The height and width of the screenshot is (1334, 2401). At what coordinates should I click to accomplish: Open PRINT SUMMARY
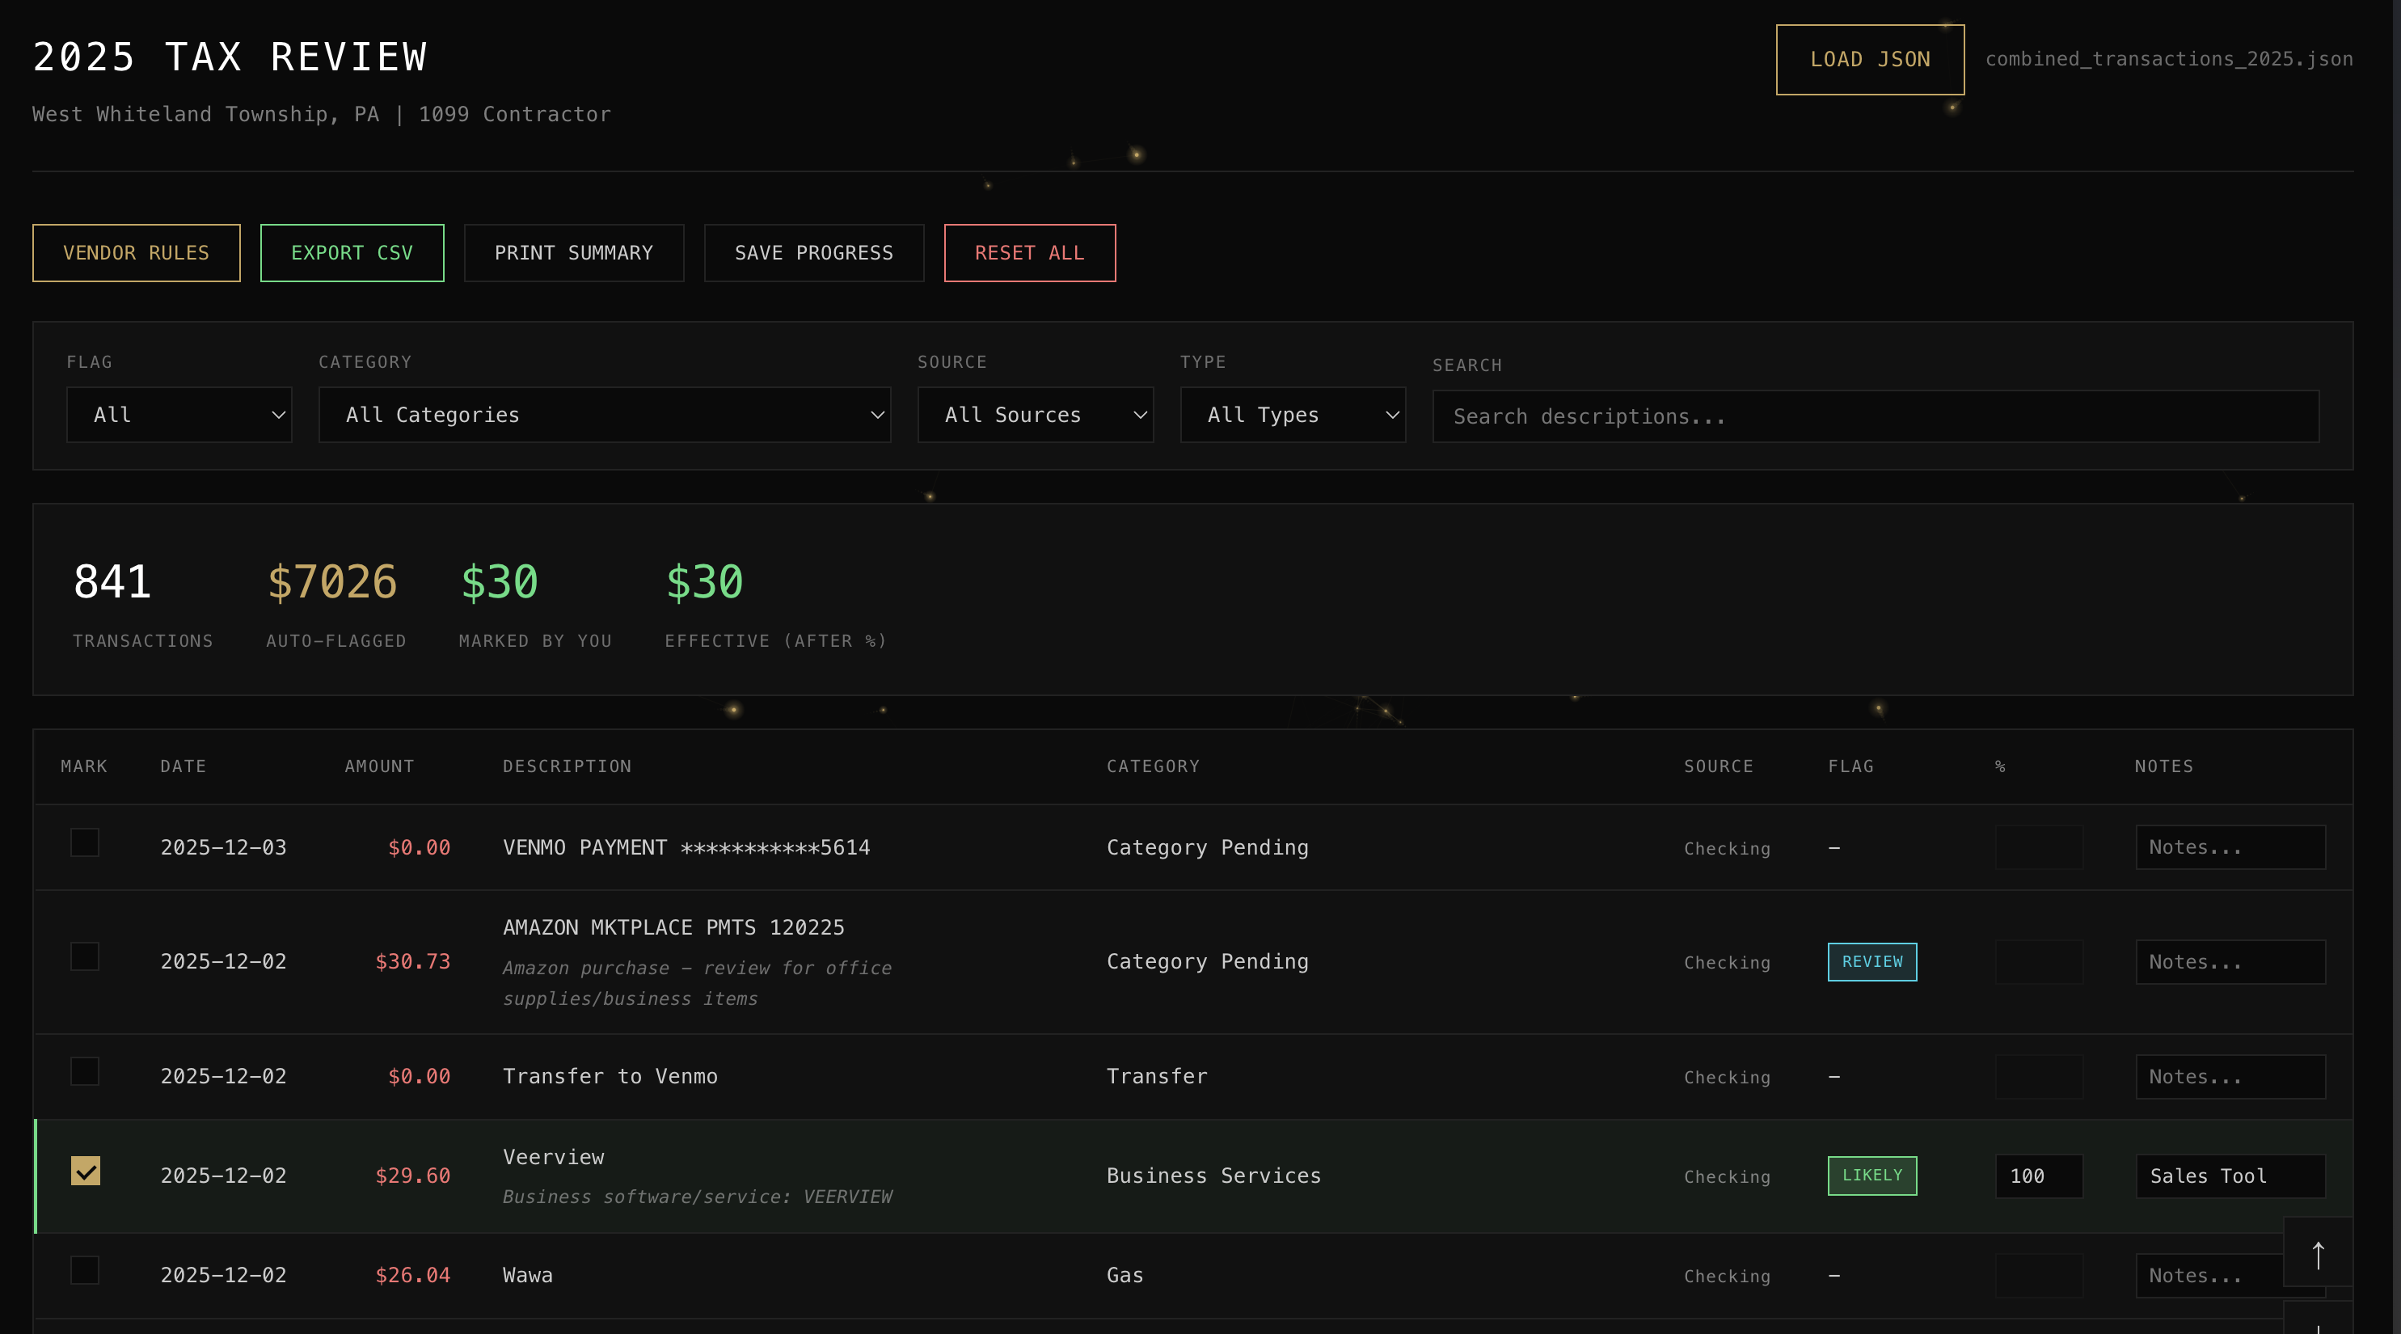573,252
